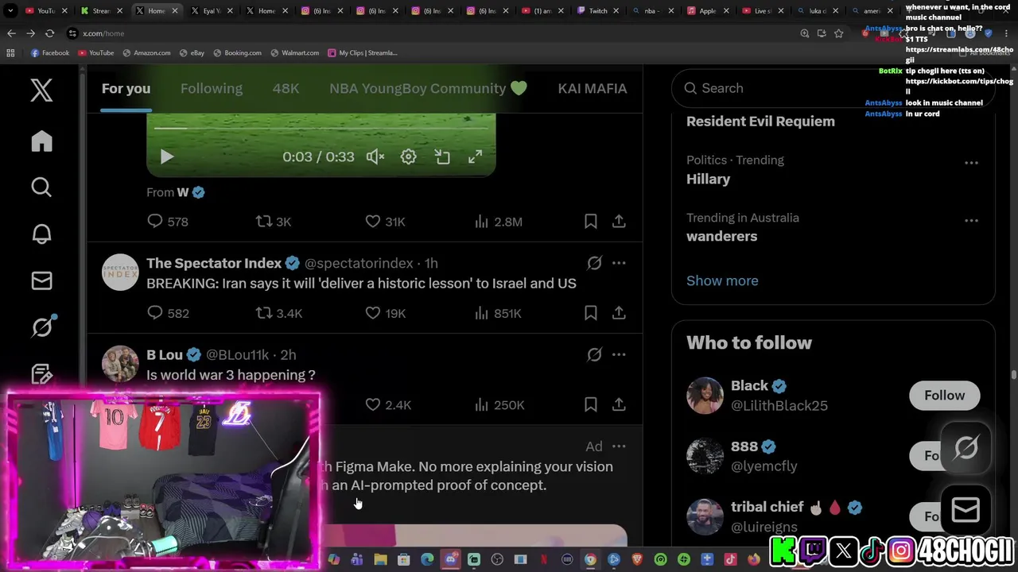Open the Walmart.com bookmark

tap(294, 53)
